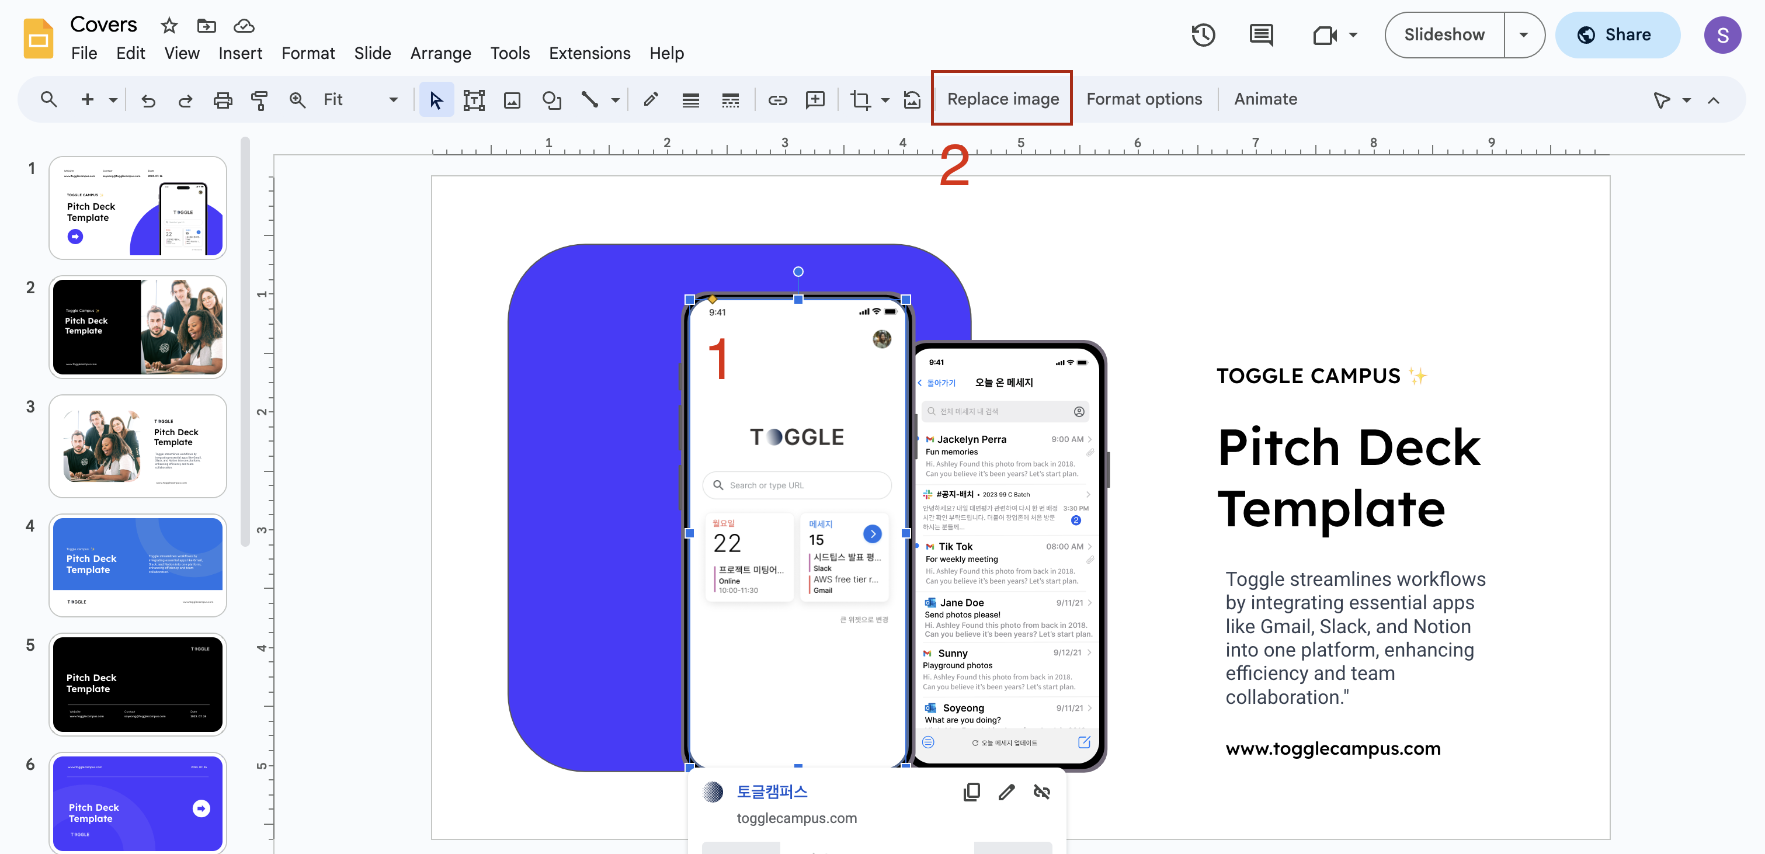Select the text box tool

pos(474,100)
